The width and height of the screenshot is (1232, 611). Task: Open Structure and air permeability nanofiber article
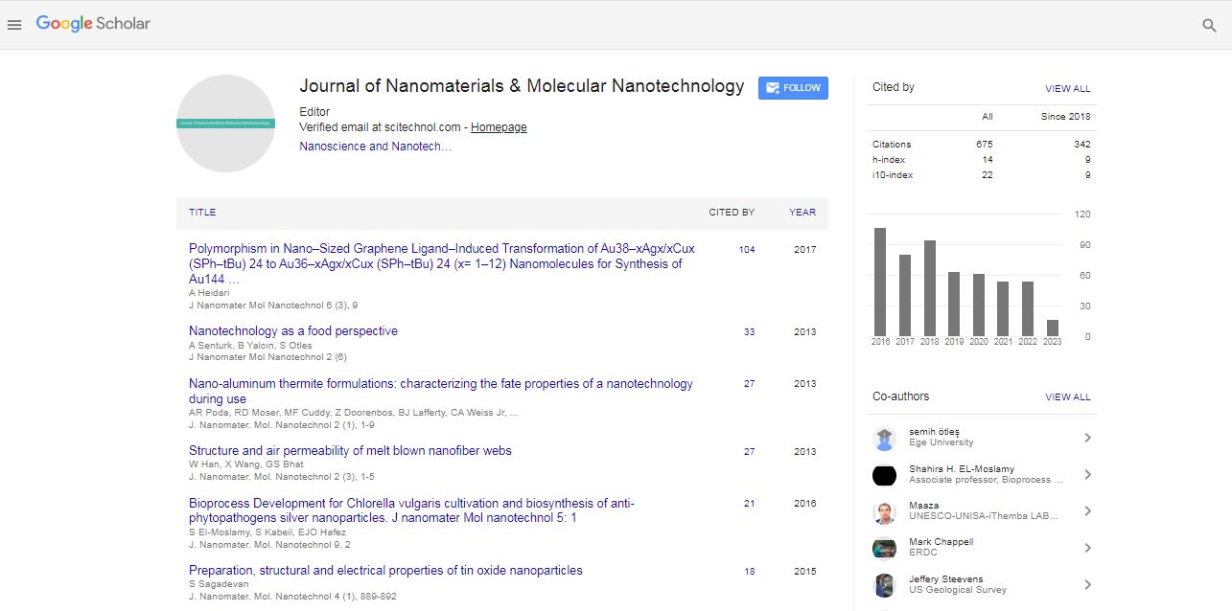350,451
